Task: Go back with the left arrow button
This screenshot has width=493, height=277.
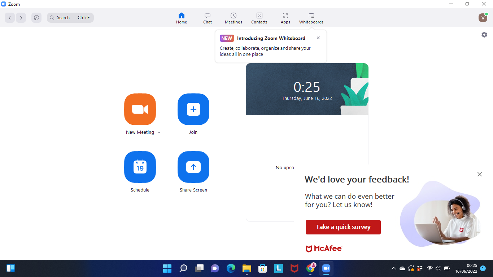Action: (10, 18)
